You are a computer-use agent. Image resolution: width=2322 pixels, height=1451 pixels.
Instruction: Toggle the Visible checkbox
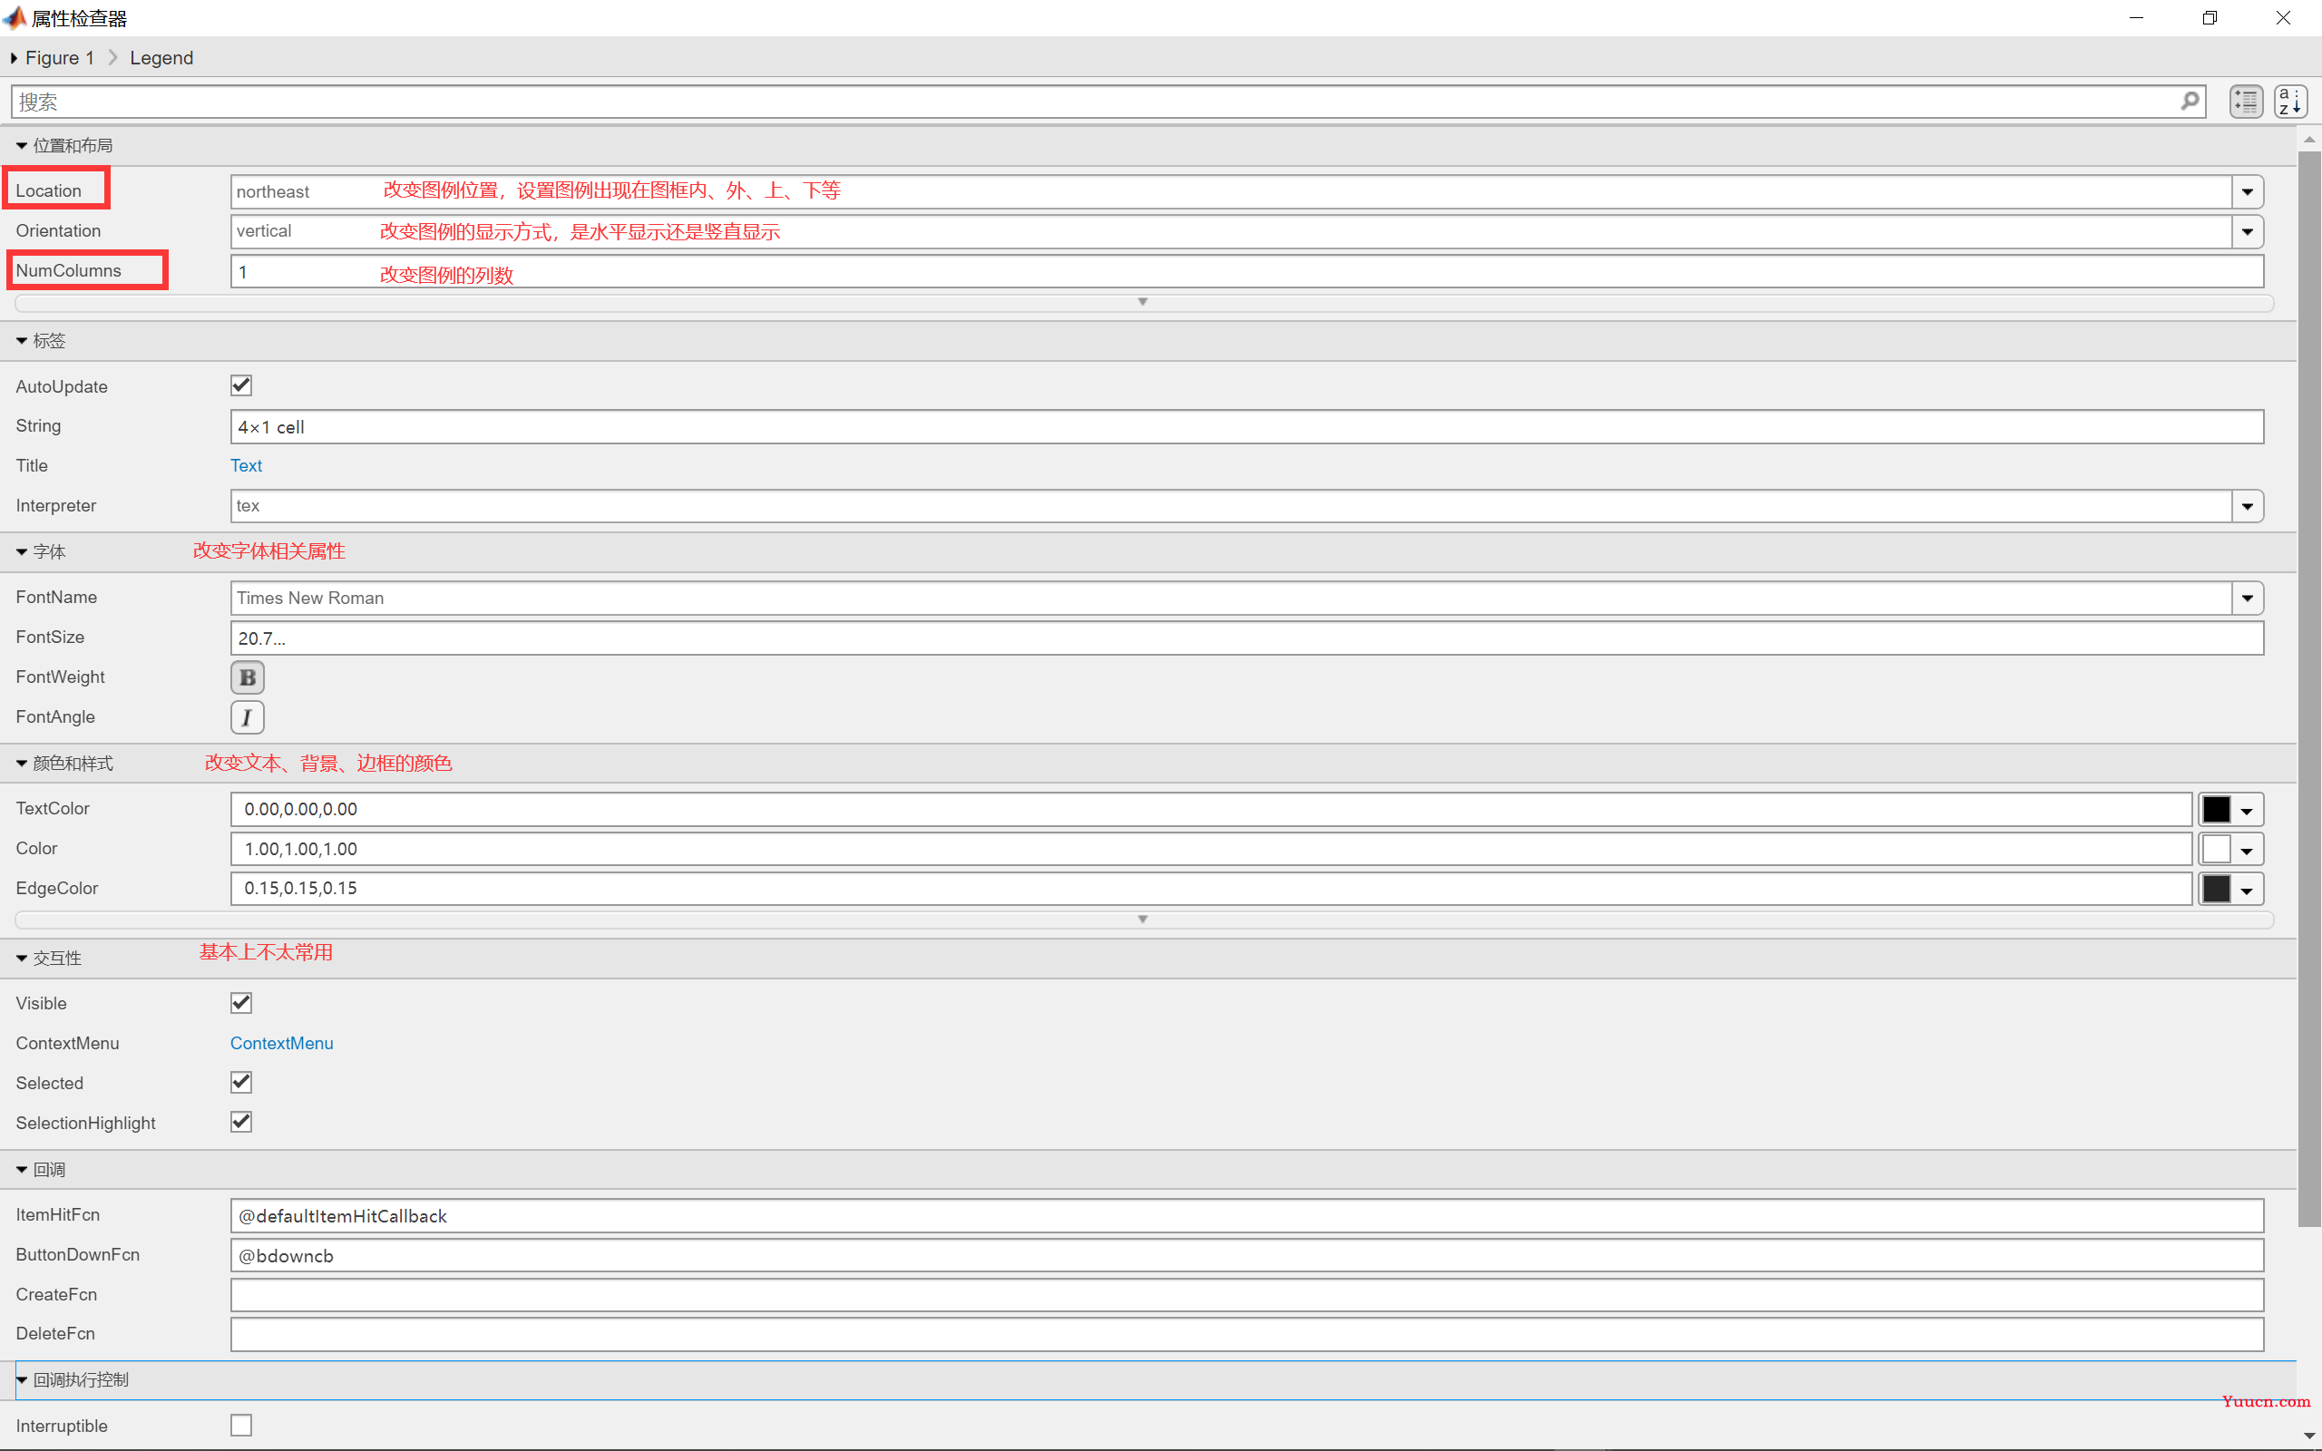pyautogui.click(x=242, y=1003)
